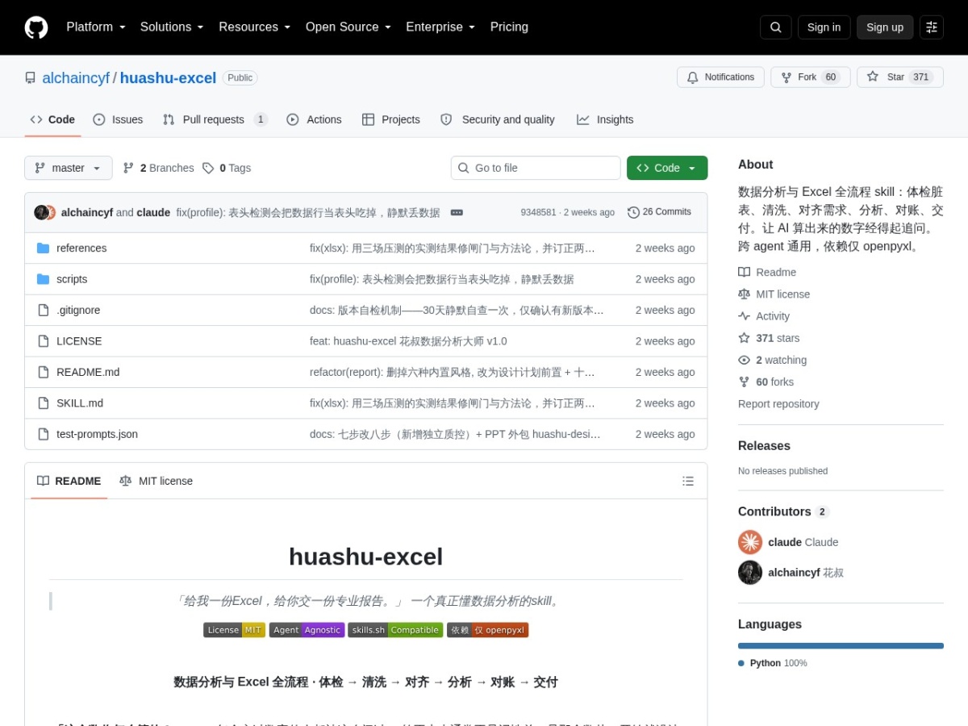Screen dimensions: 968x726
Task: View the 2 Branches link
Action: pyautogui.click(x=158, y=168)
